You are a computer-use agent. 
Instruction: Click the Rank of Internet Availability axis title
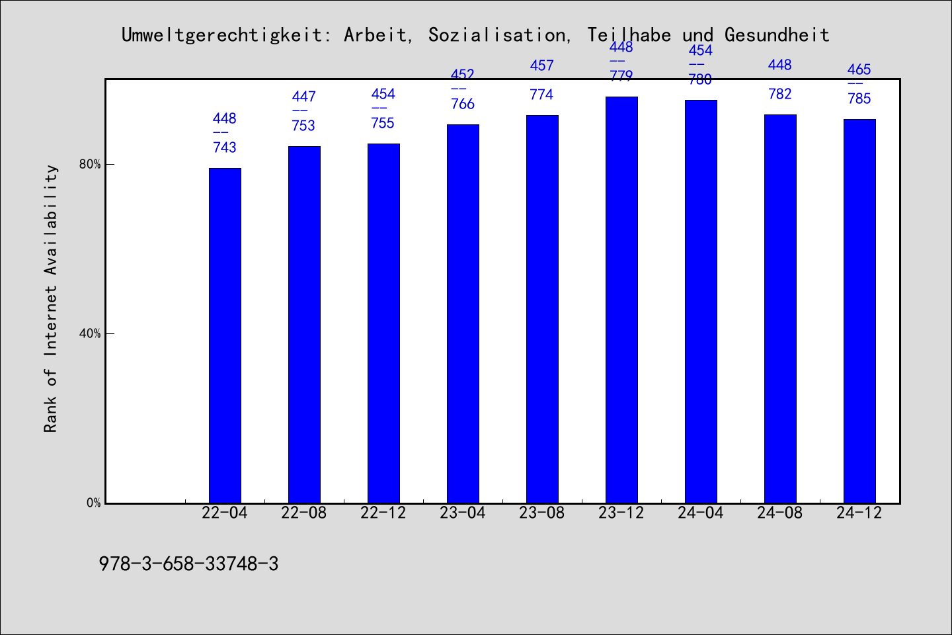tap(51, 298)
